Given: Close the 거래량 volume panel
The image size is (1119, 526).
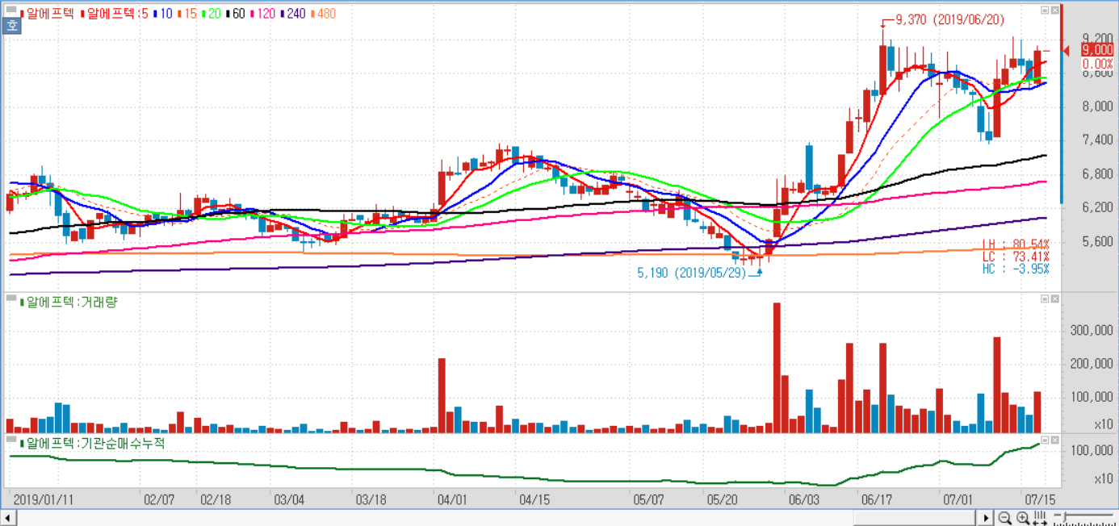Looking at the screenshot, I should coord(1055,298).
